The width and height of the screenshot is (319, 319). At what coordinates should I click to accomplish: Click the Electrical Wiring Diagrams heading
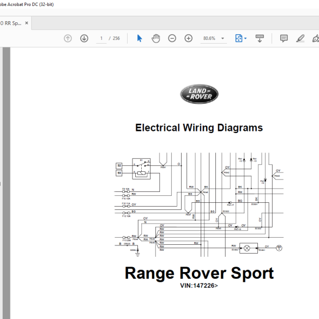pyautogui.click(x=199, y=128)
